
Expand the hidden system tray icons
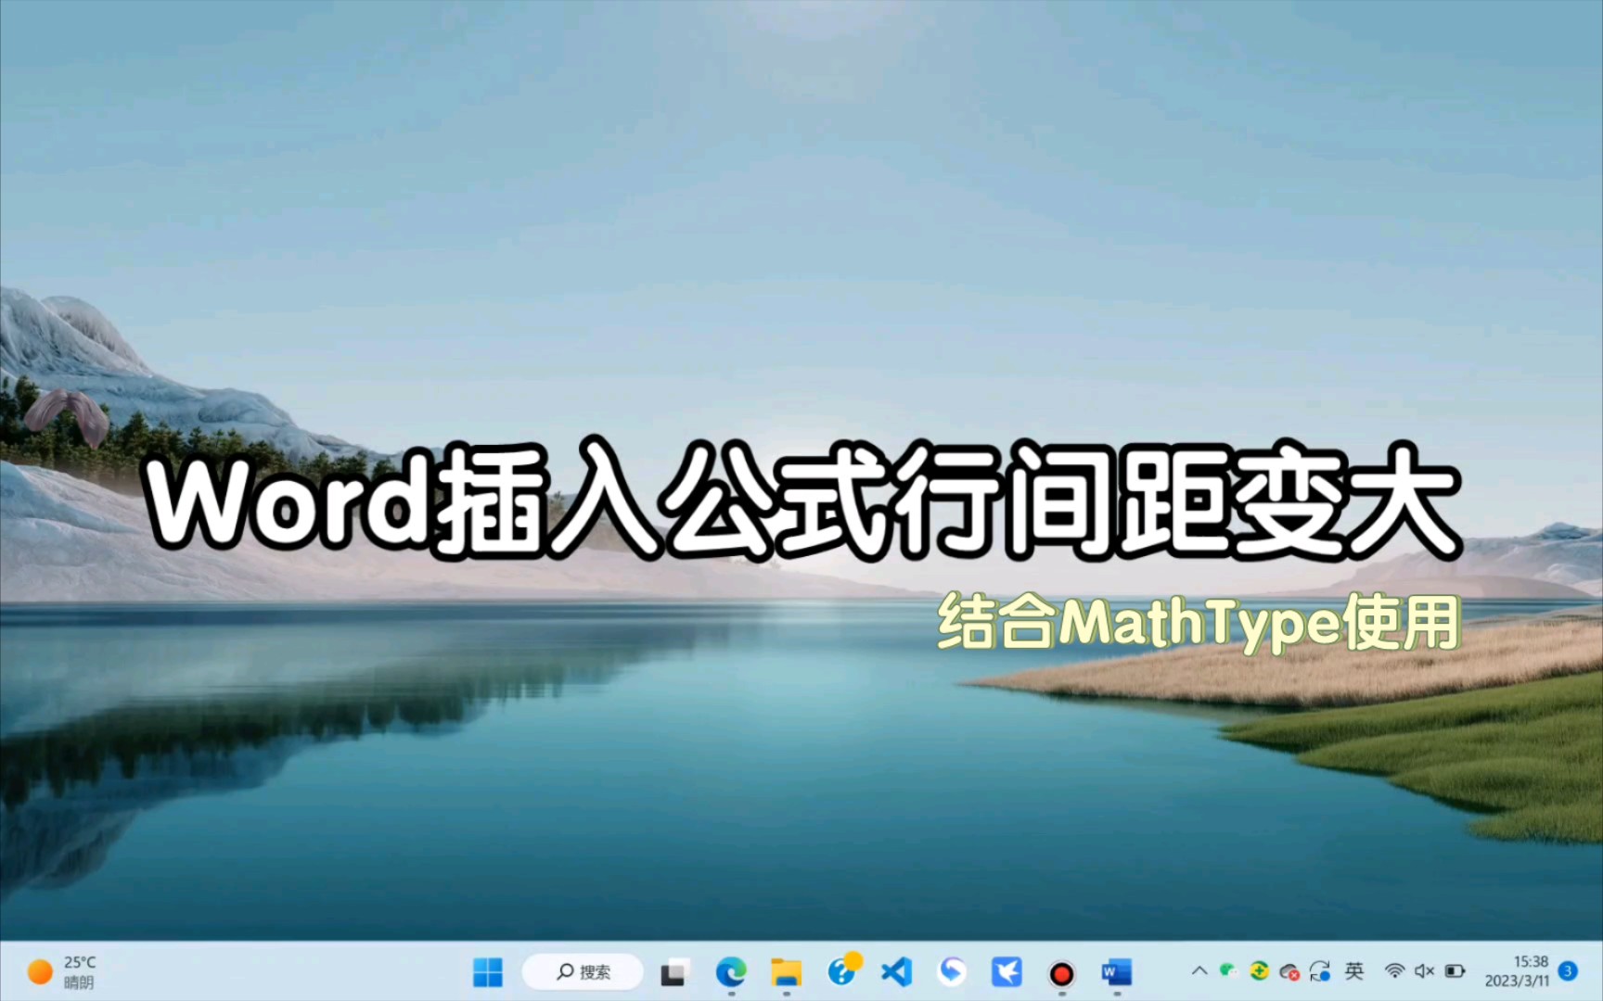tap(1199, 971)
